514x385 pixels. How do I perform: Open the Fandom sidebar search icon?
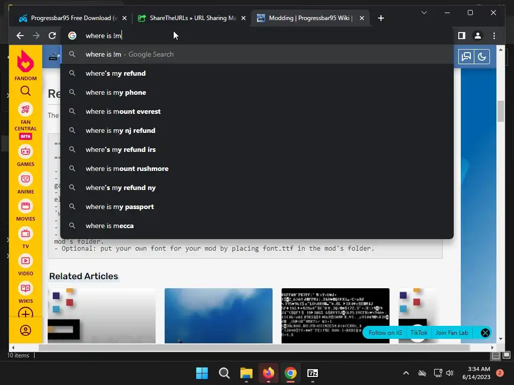(x=25, y=91)
